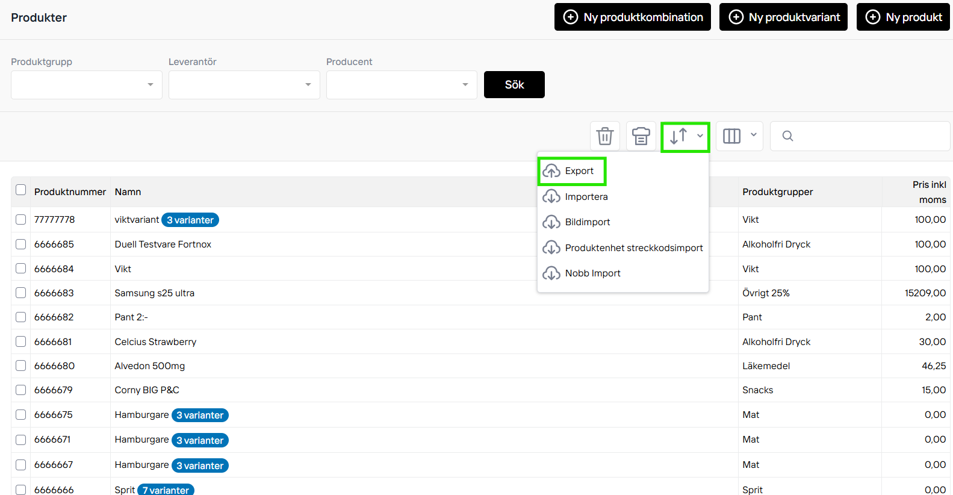
Task: Click into the table search field
Action: click(870, 136)
